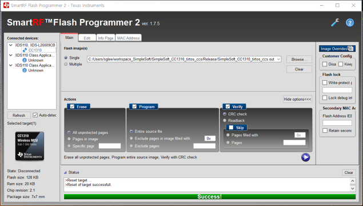Refresh the connected devices list
The width and height of the screenshot is (363, 206).
coord(19,116)
